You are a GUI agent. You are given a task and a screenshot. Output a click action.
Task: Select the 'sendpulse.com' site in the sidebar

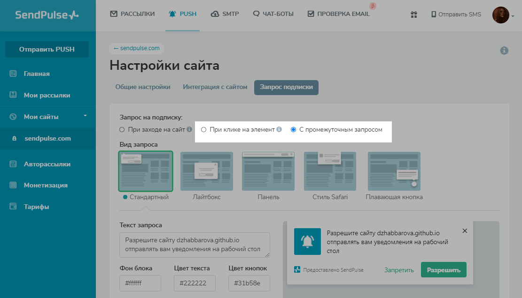click(x=47, y=138)
